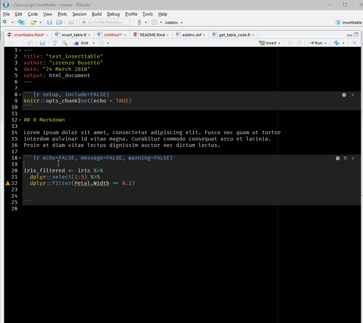This screenshot has width=363, height=323.
Task: Save current document from main toolbar
Action: (x=49, y=22)
